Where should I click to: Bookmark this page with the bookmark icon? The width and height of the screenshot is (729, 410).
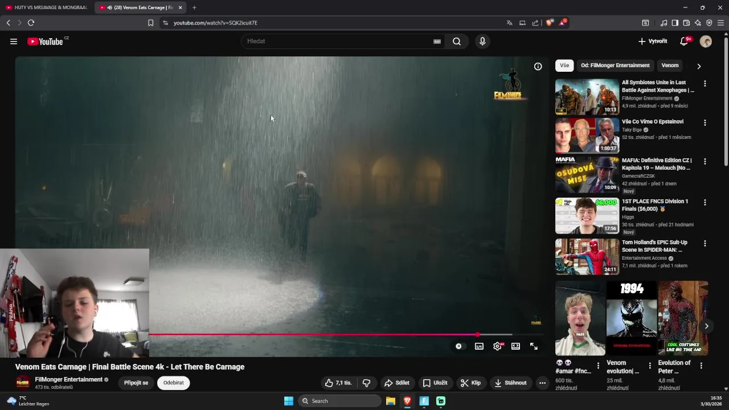[x=150, y=23]
